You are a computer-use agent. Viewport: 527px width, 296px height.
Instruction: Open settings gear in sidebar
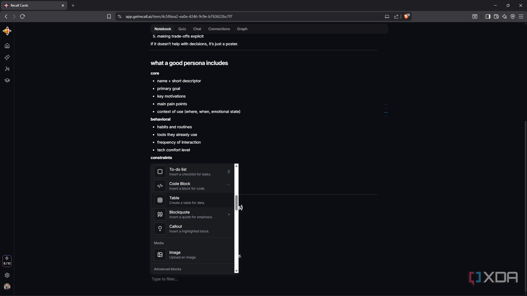coord(7,275)
